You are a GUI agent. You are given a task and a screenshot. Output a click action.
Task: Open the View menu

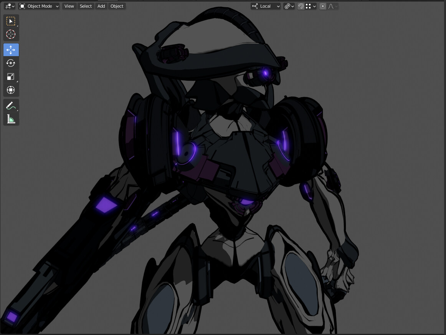point(69,6)
